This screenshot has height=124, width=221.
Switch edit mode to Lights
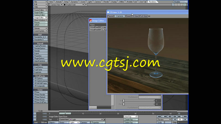pos(74,123)
